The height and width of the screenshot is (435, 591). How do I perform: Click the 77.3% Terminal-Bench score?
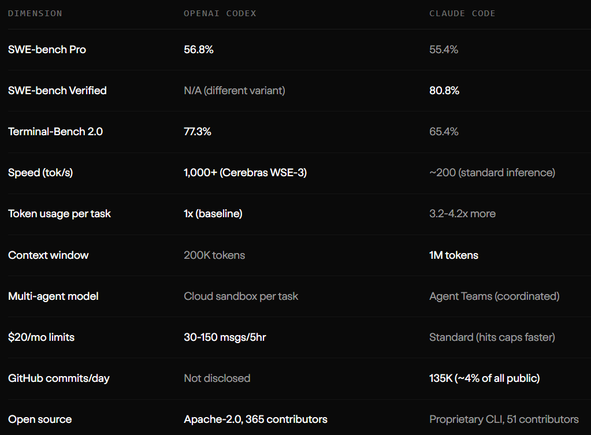point(198,132)
